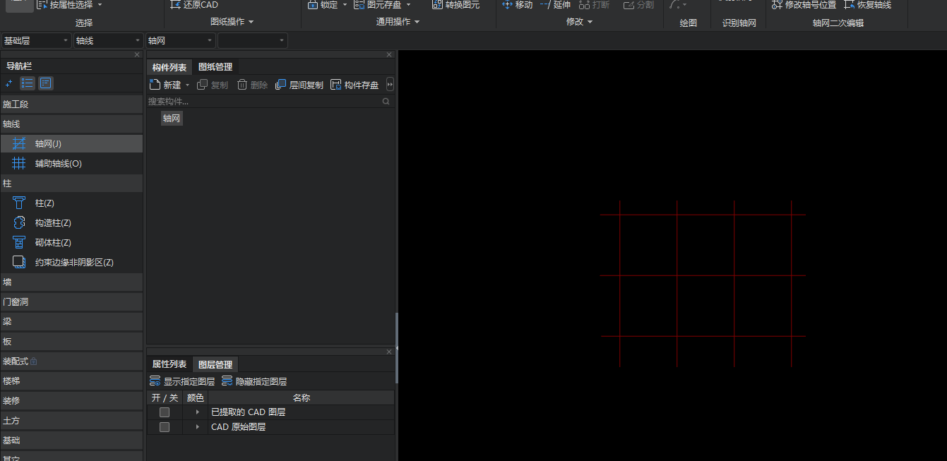
Task: Open the 新建 dropdown arrow
Action: (x=188, y=85)
